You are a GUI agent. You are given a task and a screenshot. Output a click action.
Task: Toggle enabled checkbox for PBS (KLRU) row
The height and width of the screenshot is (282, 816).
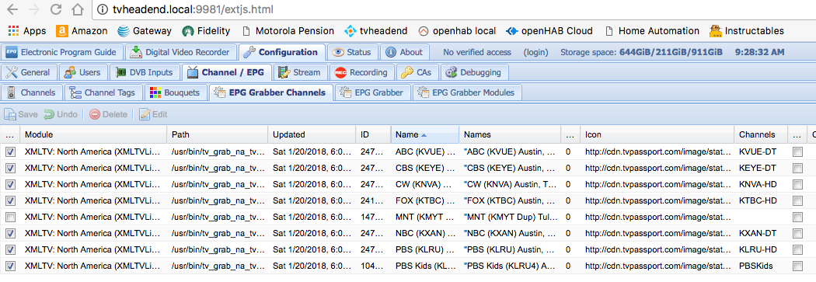pos(10,249)
